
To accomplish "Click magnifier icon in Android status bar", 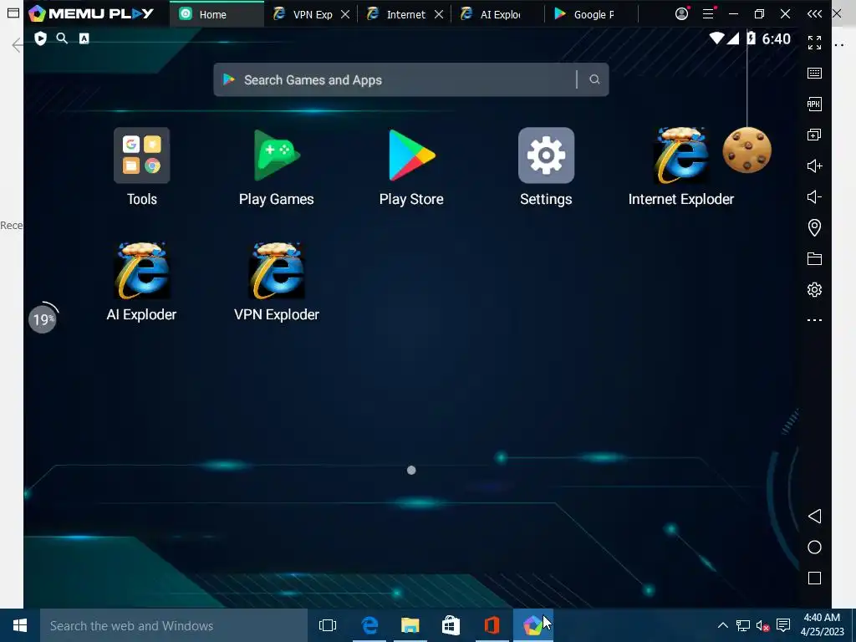I will (x=62, y=38).
